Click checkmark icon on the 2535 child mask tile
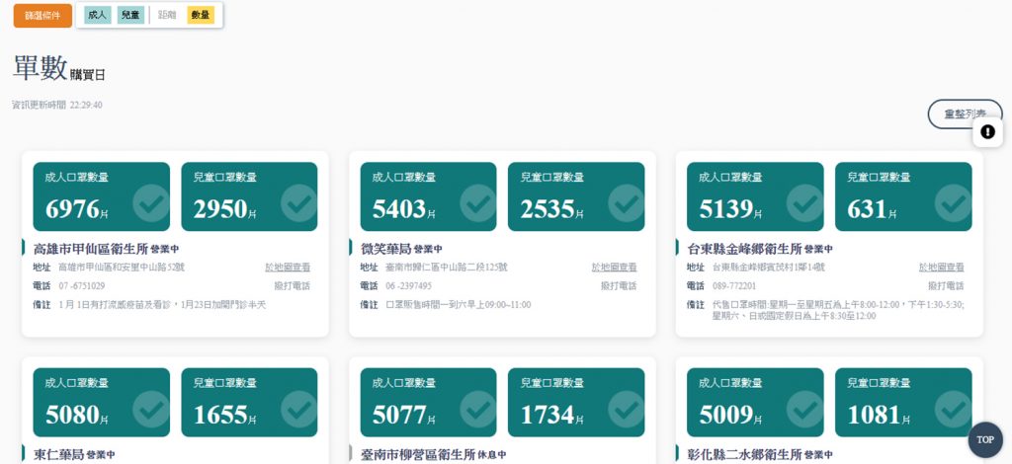The width and height of the screenshot is (1012, 464). (626, 203)
